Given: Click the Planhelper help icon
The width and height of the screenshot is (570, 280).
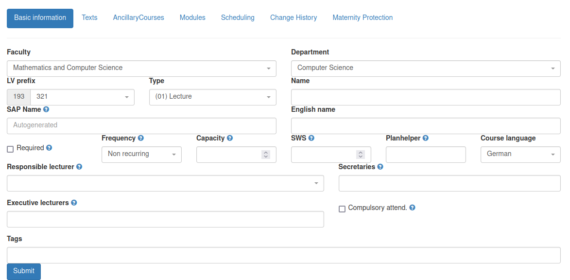Looking at the screenshot, I should pos(425,138).
